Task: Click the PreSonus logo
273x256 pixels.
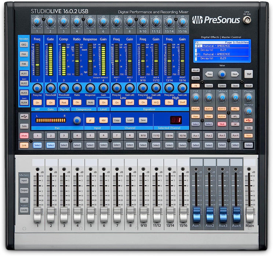Action: (216, 20)
